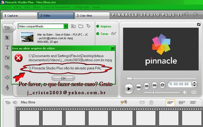This screenshot has width=203, height=127.
Task: Open the Álbum menu
Action: click(37, 7)
